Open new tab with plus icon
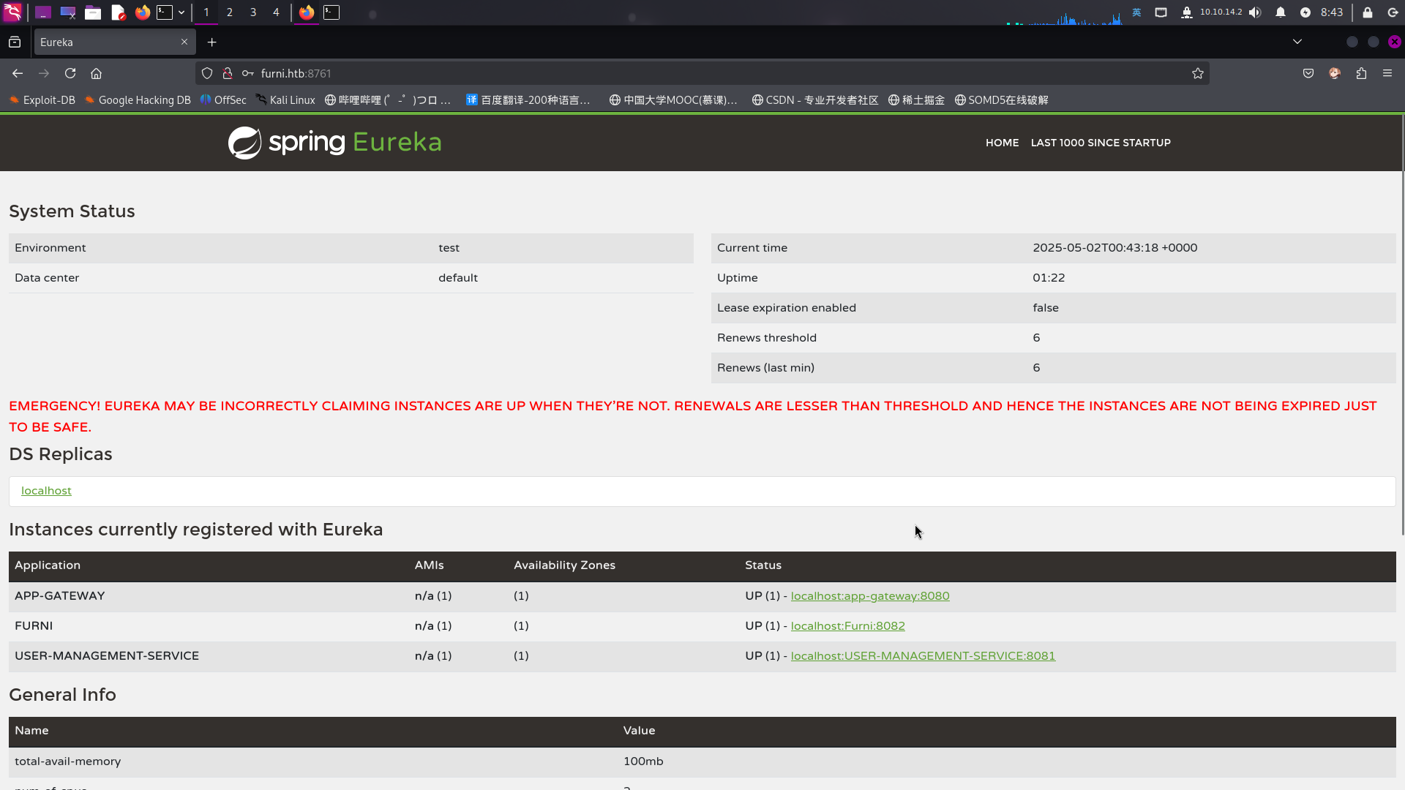This screenshot has width=1405, height=790. [212, 42]
